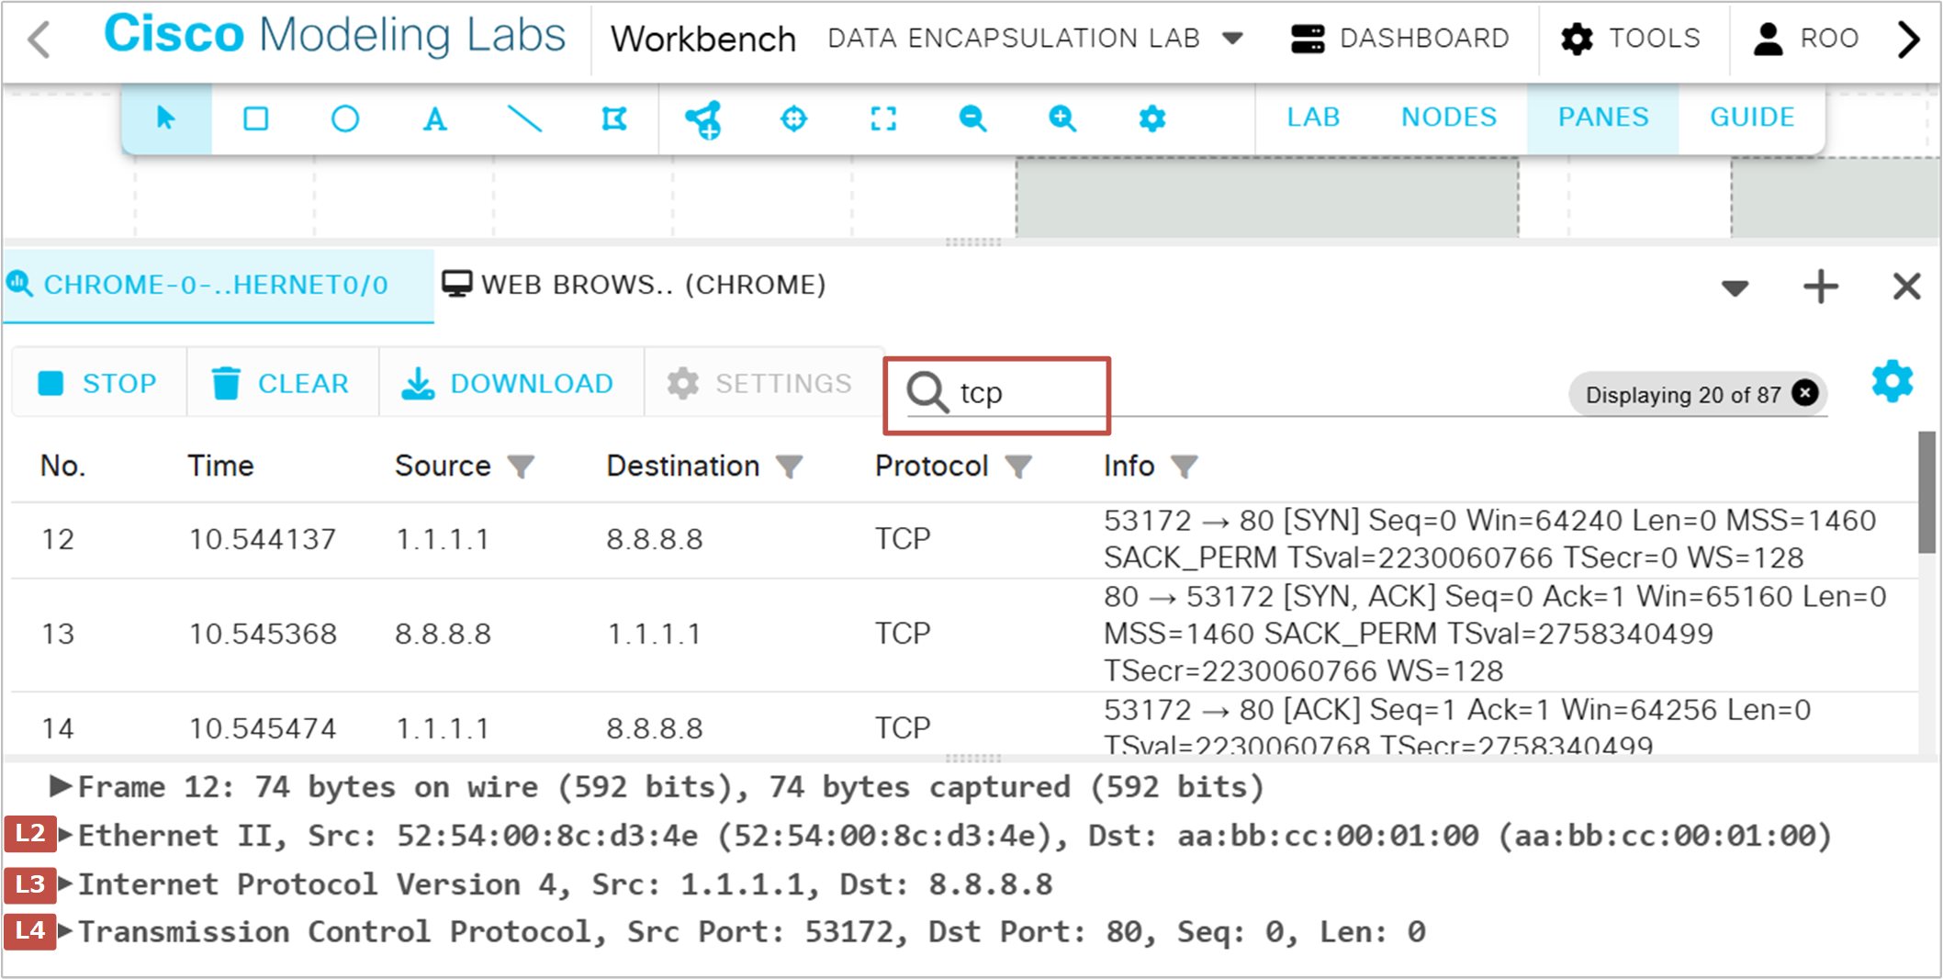1943x979 pixels.
Task: Select the Web Browser (Chrome) tab
Action: pyautogui.click(x=635, y=285)
